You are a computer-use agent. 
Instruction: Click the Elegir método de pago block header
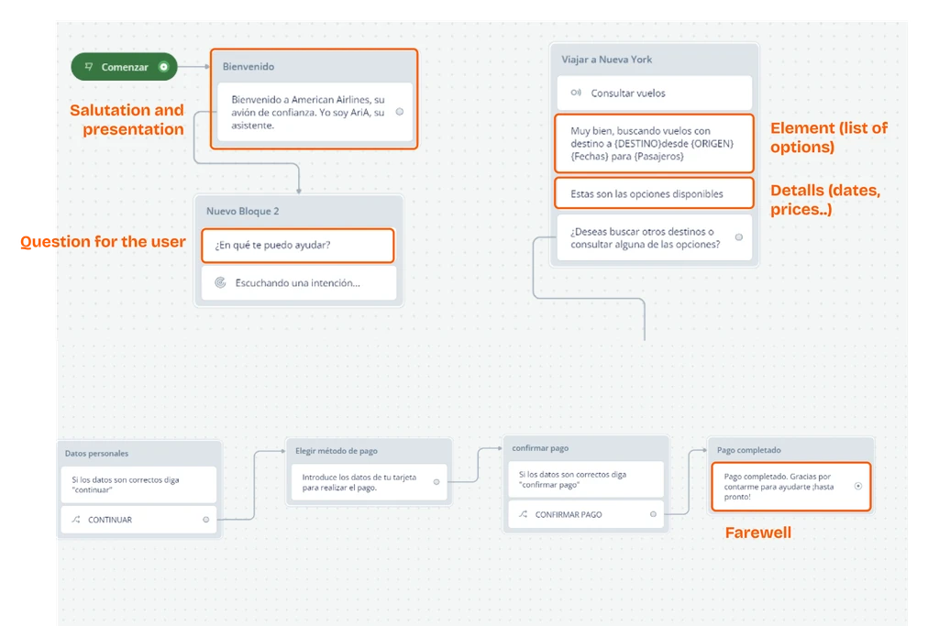[337, 451]
